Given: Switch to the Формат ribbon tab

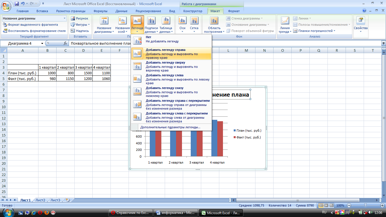Looking at the screenshot, I should (234, 11).
